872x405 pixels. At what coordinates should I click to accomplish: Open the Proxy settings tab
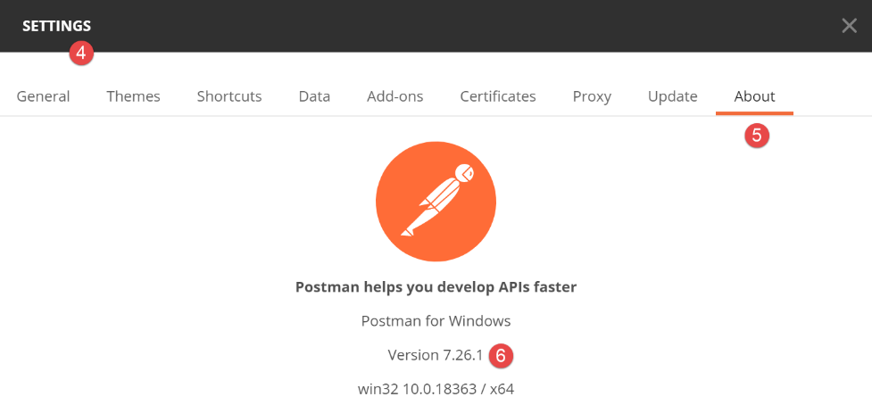592,96
